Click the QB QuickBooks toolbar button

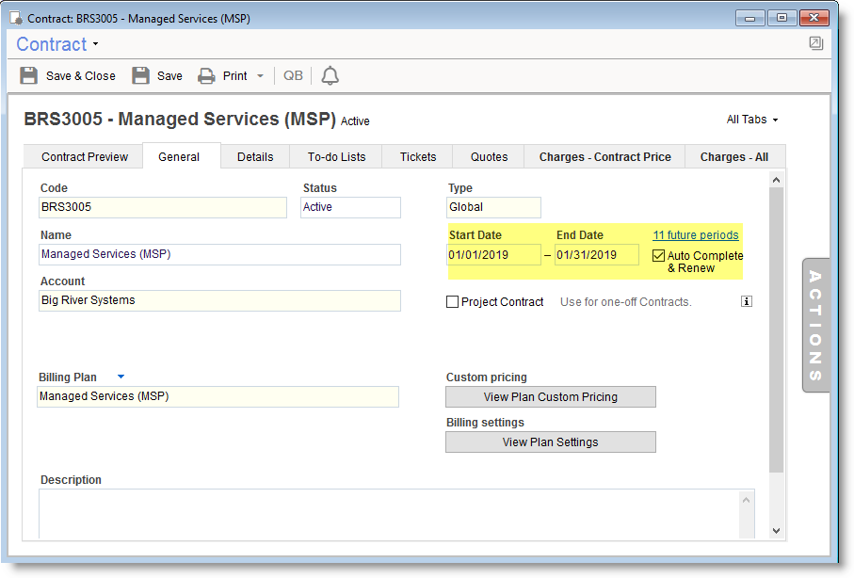pos(294,76)
